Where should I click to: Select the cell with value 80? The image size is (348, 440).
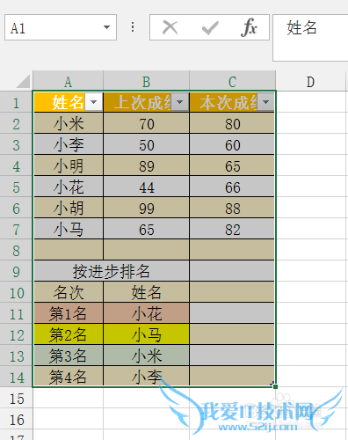232,123
